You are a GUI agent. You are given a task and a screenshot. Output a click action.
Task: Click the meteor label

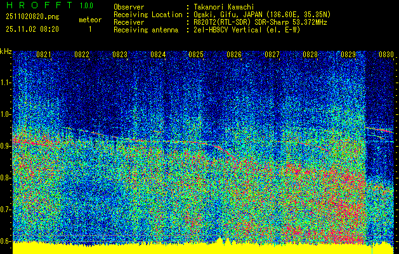click(90, 20)
